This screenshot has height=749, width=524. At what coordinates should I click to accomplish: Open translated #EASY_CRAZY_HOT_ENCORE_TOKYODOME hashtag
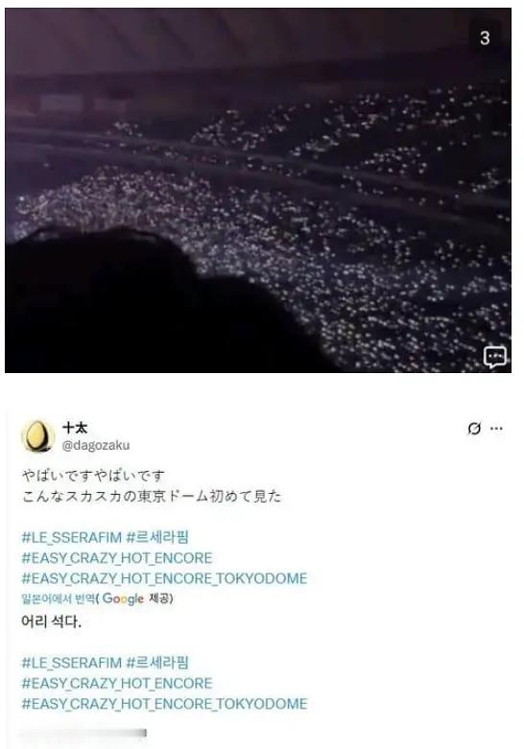pos(164,704)
